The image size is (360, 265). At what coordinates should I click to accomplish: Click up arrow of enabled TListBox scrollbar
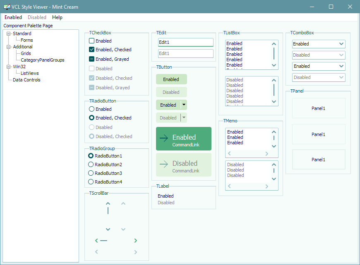pos(274,44)
